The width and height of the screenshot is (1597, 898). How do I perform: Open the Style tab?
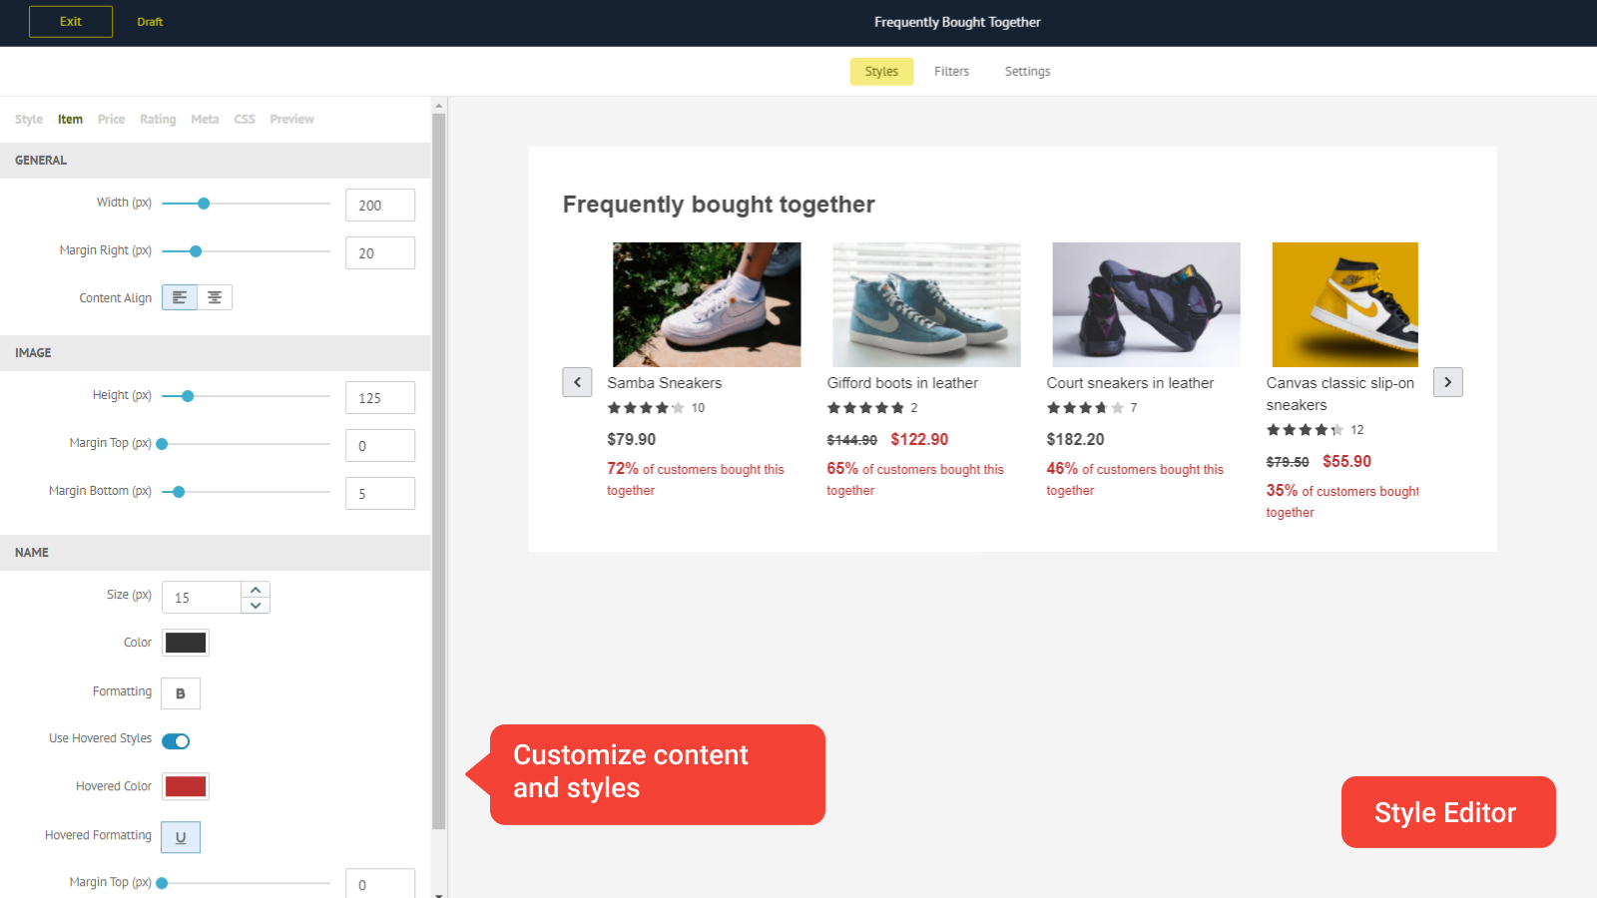point(29,119)
